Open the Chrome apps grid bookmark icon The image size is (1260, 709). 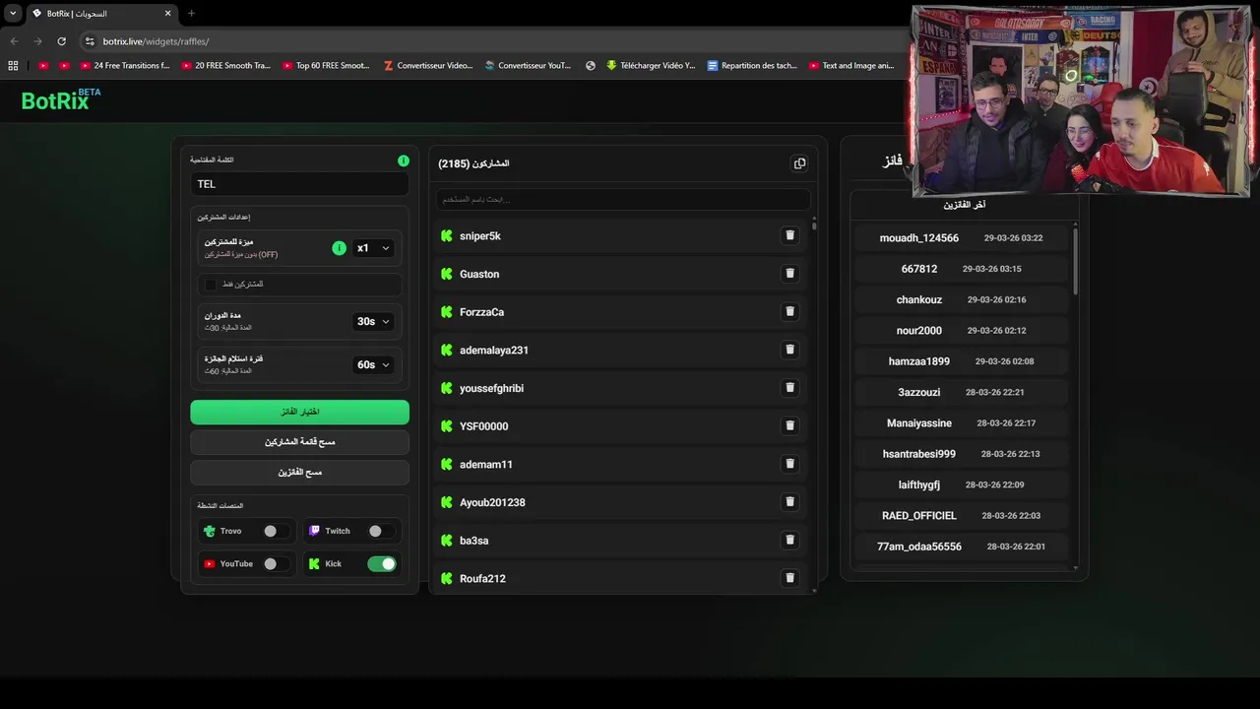click(13, 66)
